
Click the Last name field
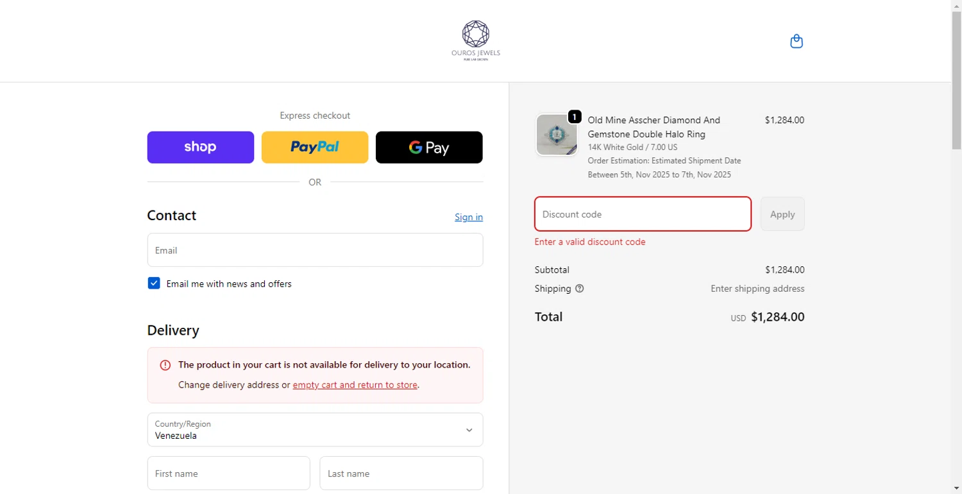click(x=401, y=473)
